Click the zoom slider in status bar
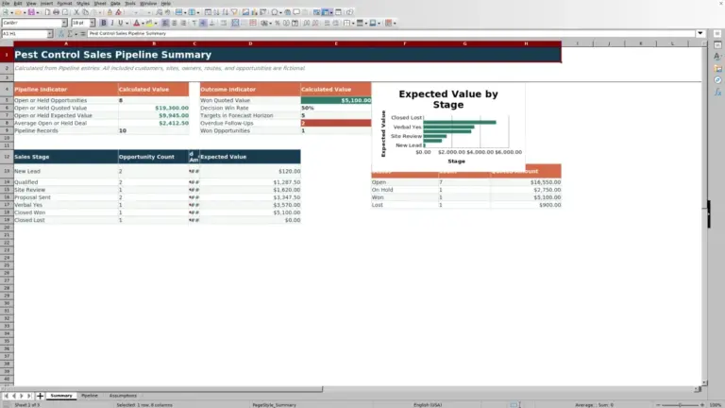Image resolution: width=725 pixels, height=408 pixels. (x=680, y=405)
